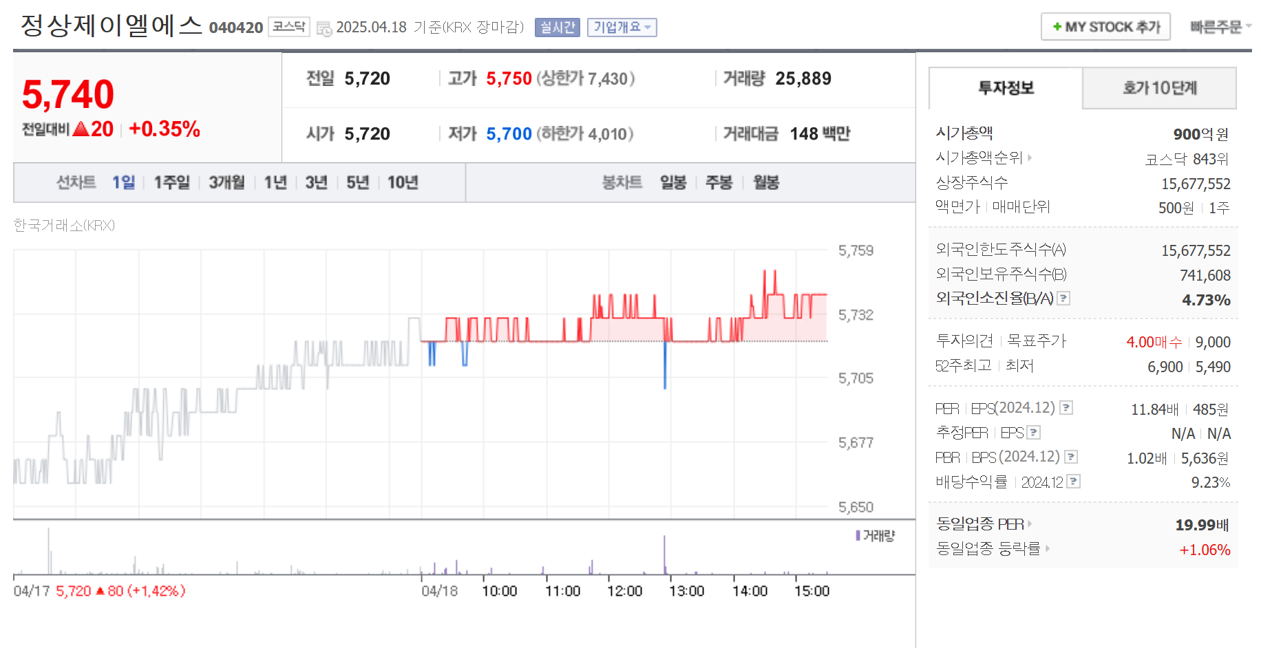Click the arrow next to 동일업종 PER
Viewport: 1261px width, 648px height.
[1030, 523]
